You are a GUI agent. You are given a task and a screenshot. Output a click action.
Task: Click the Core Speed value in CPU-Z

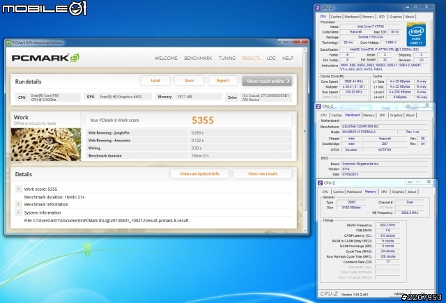point(353,81)
